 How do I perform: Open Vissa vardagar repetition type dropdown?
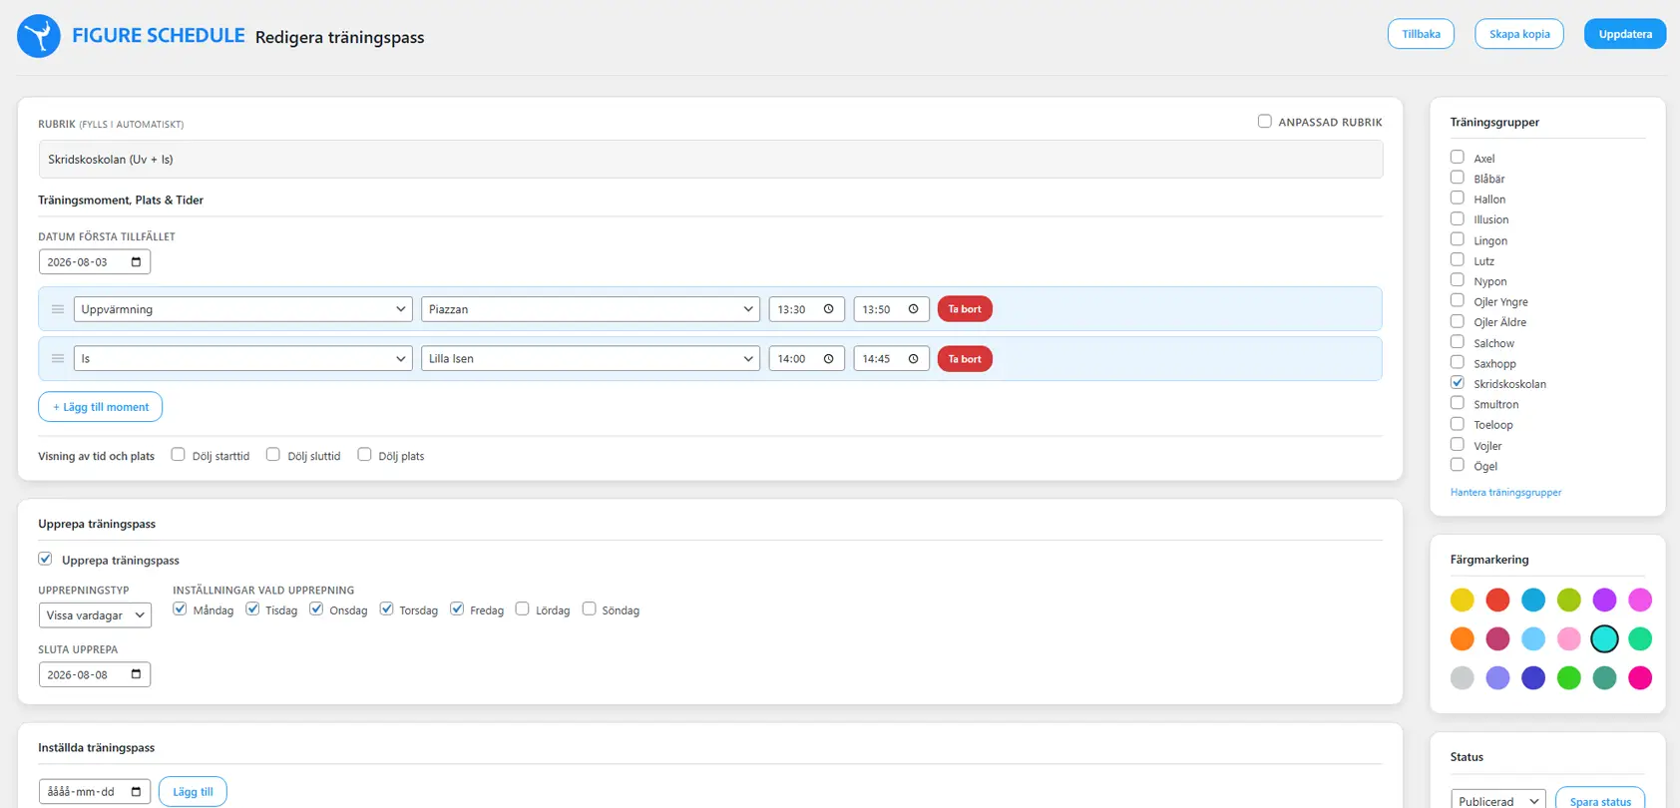95,615
